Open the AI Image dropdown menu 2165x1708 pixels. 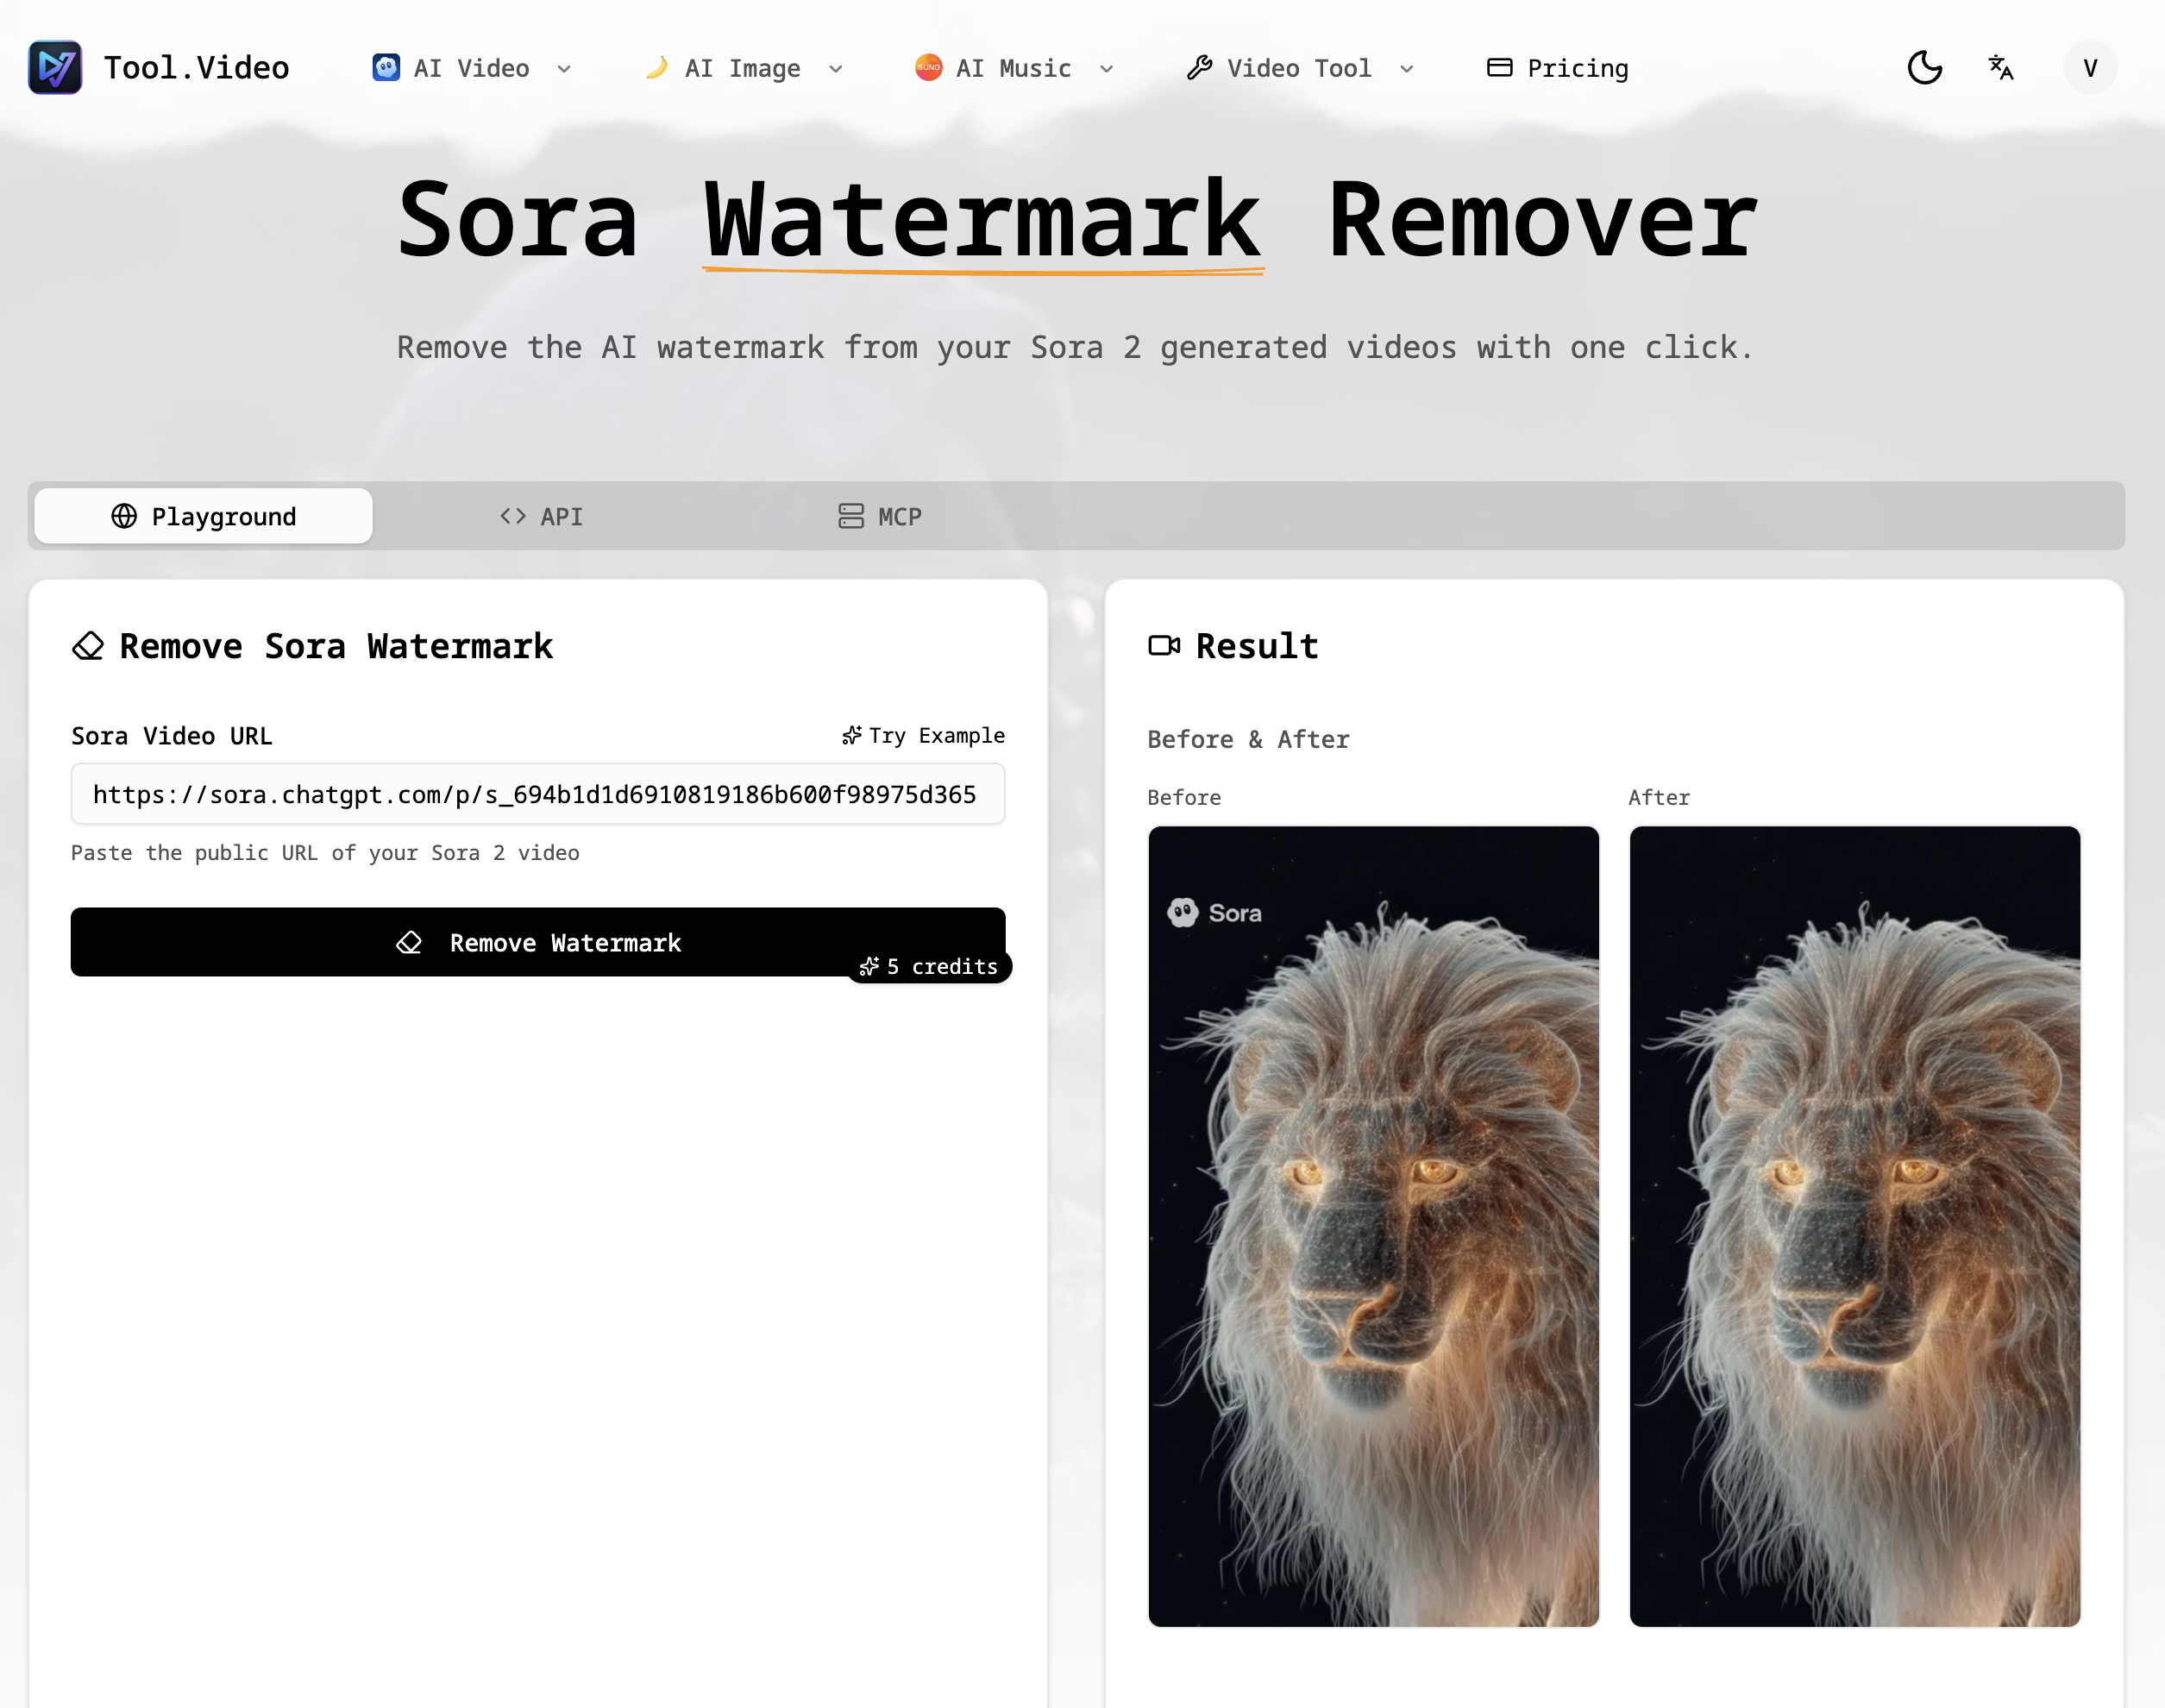(x=837, y=69)
